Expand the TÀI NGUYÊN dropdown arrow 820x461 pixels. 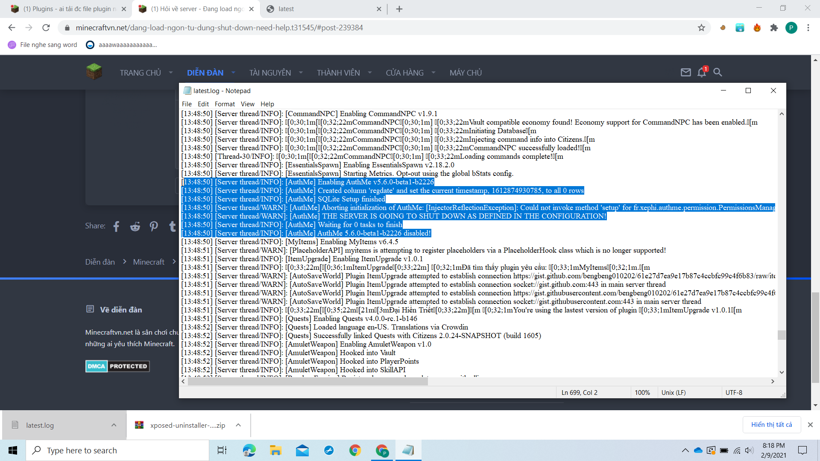coord(301,73)
